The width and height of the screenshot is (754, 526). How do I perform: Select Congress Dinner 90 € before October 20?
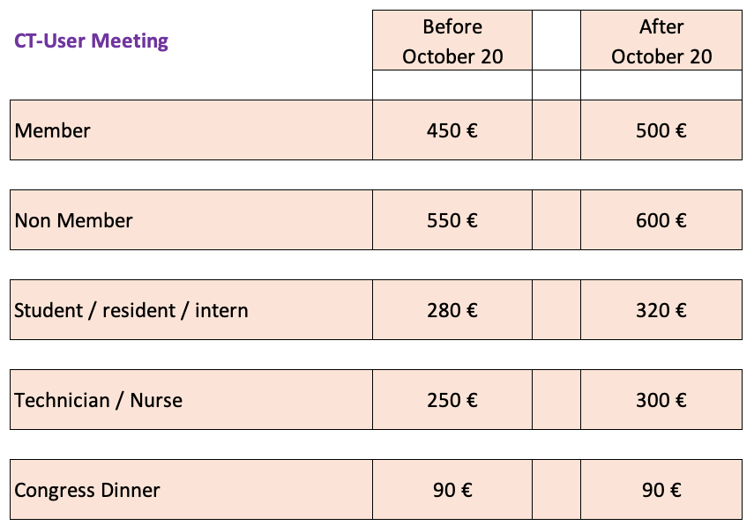click(x=452, y=490)
